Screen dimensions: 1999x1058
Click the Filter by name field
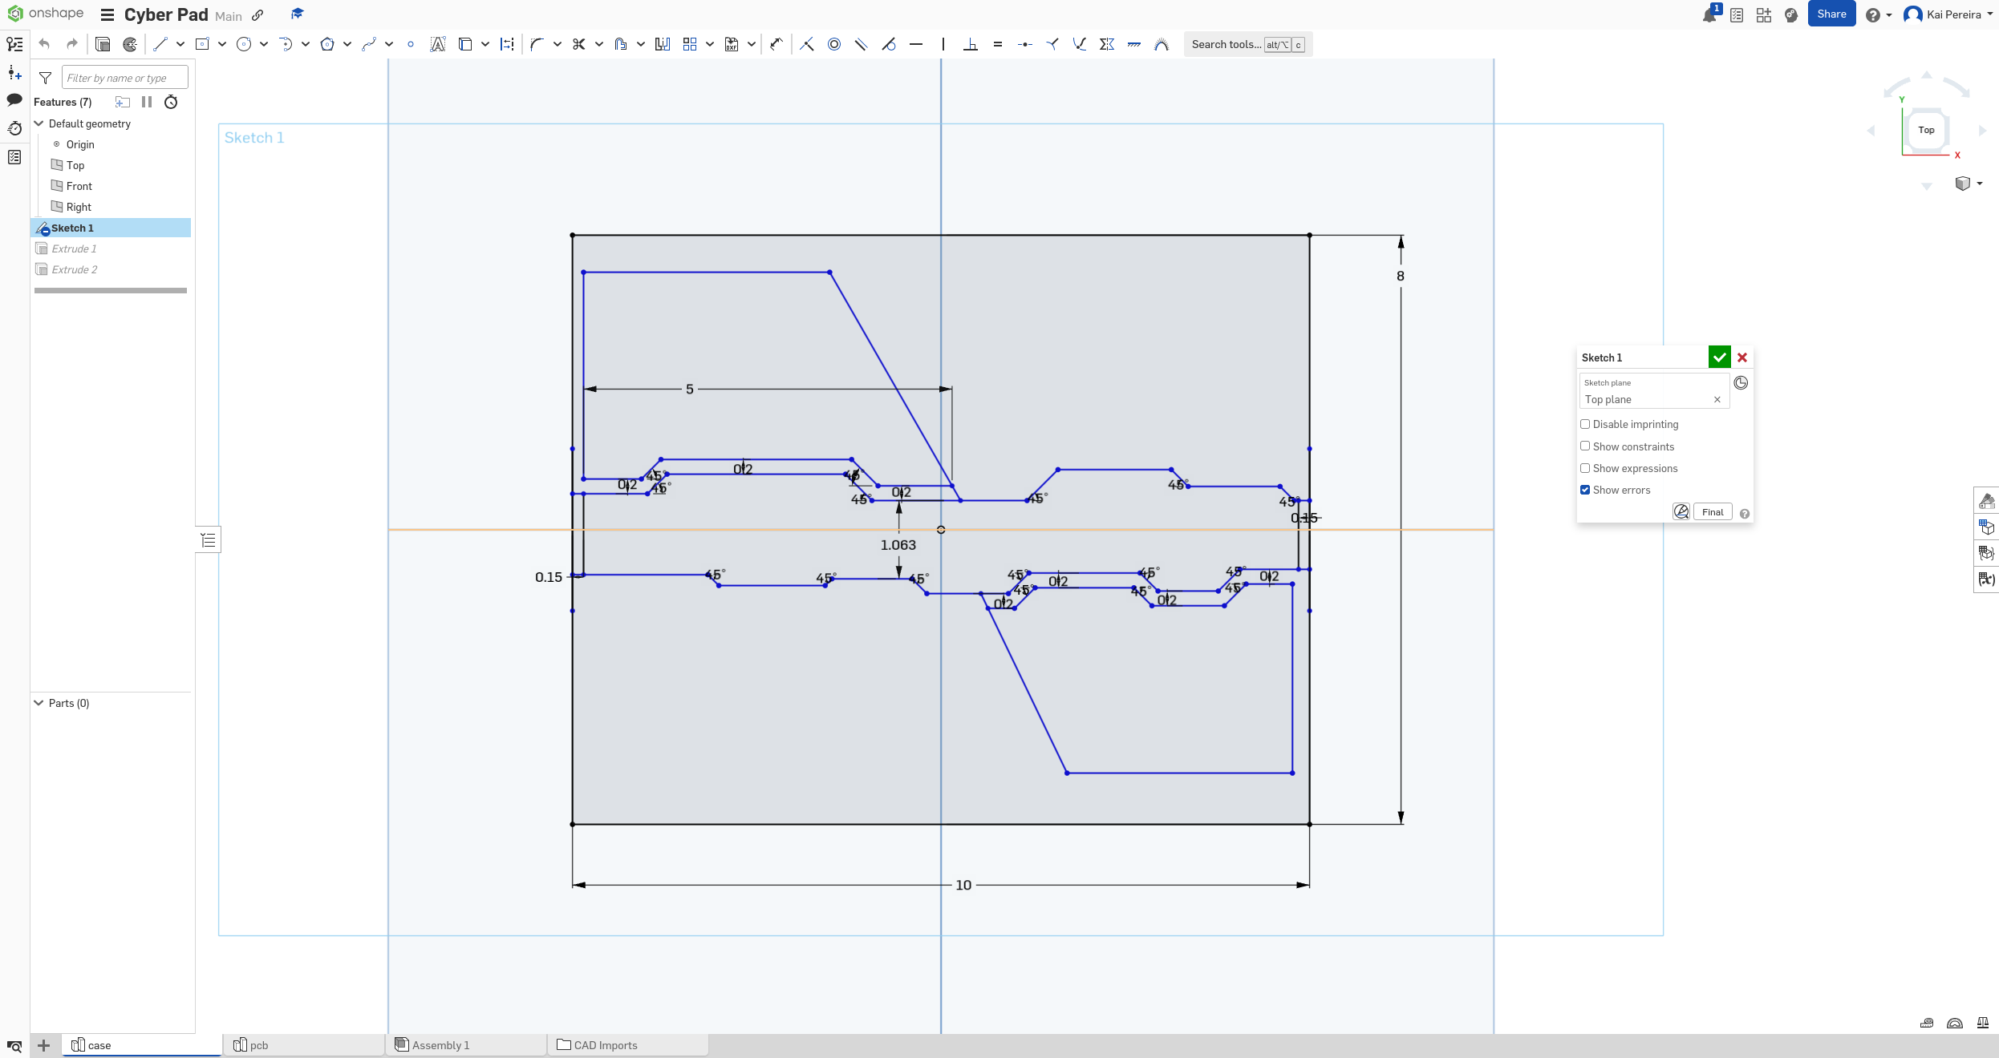pos(125,78)
